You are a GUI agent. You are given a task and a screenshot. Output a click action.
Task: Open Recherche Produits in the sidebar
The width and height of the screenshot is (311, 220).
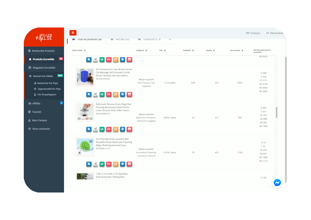(x=44, y=51)
